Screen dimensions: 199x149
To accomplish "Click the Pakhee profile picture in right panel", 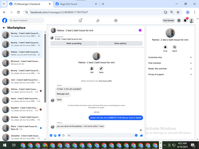I will tap(170, 33).
